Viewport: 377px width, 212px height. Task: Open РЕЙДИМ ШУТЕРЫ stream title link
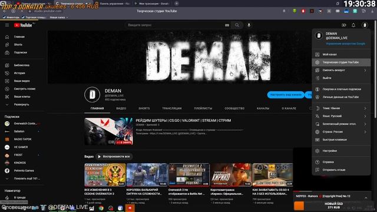(183, 120)
